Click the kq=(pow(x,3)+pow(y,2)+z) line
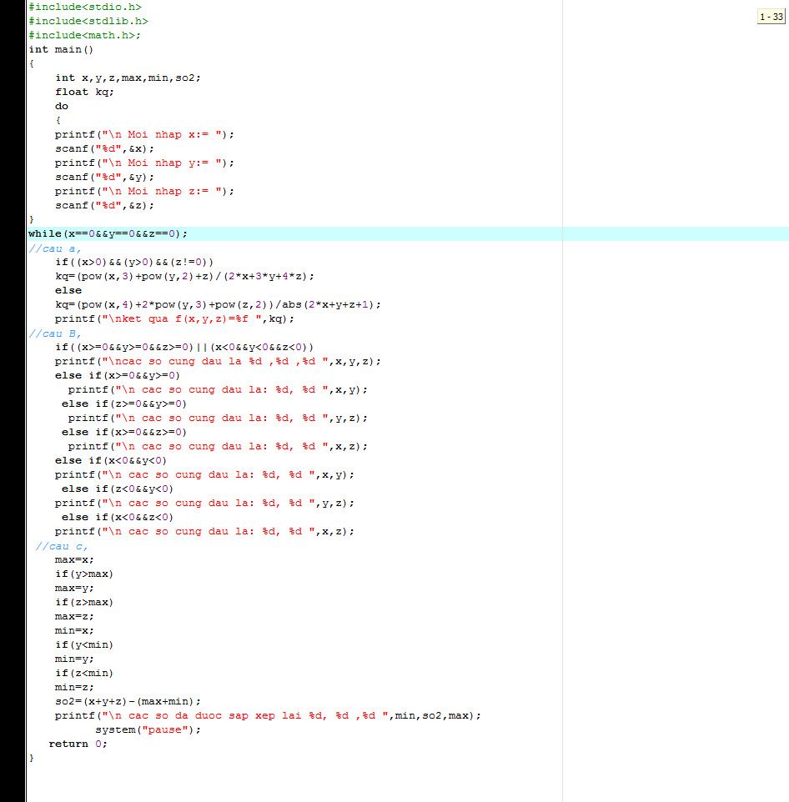This screenshot has height=802, width=789. [x=184, y=277]
